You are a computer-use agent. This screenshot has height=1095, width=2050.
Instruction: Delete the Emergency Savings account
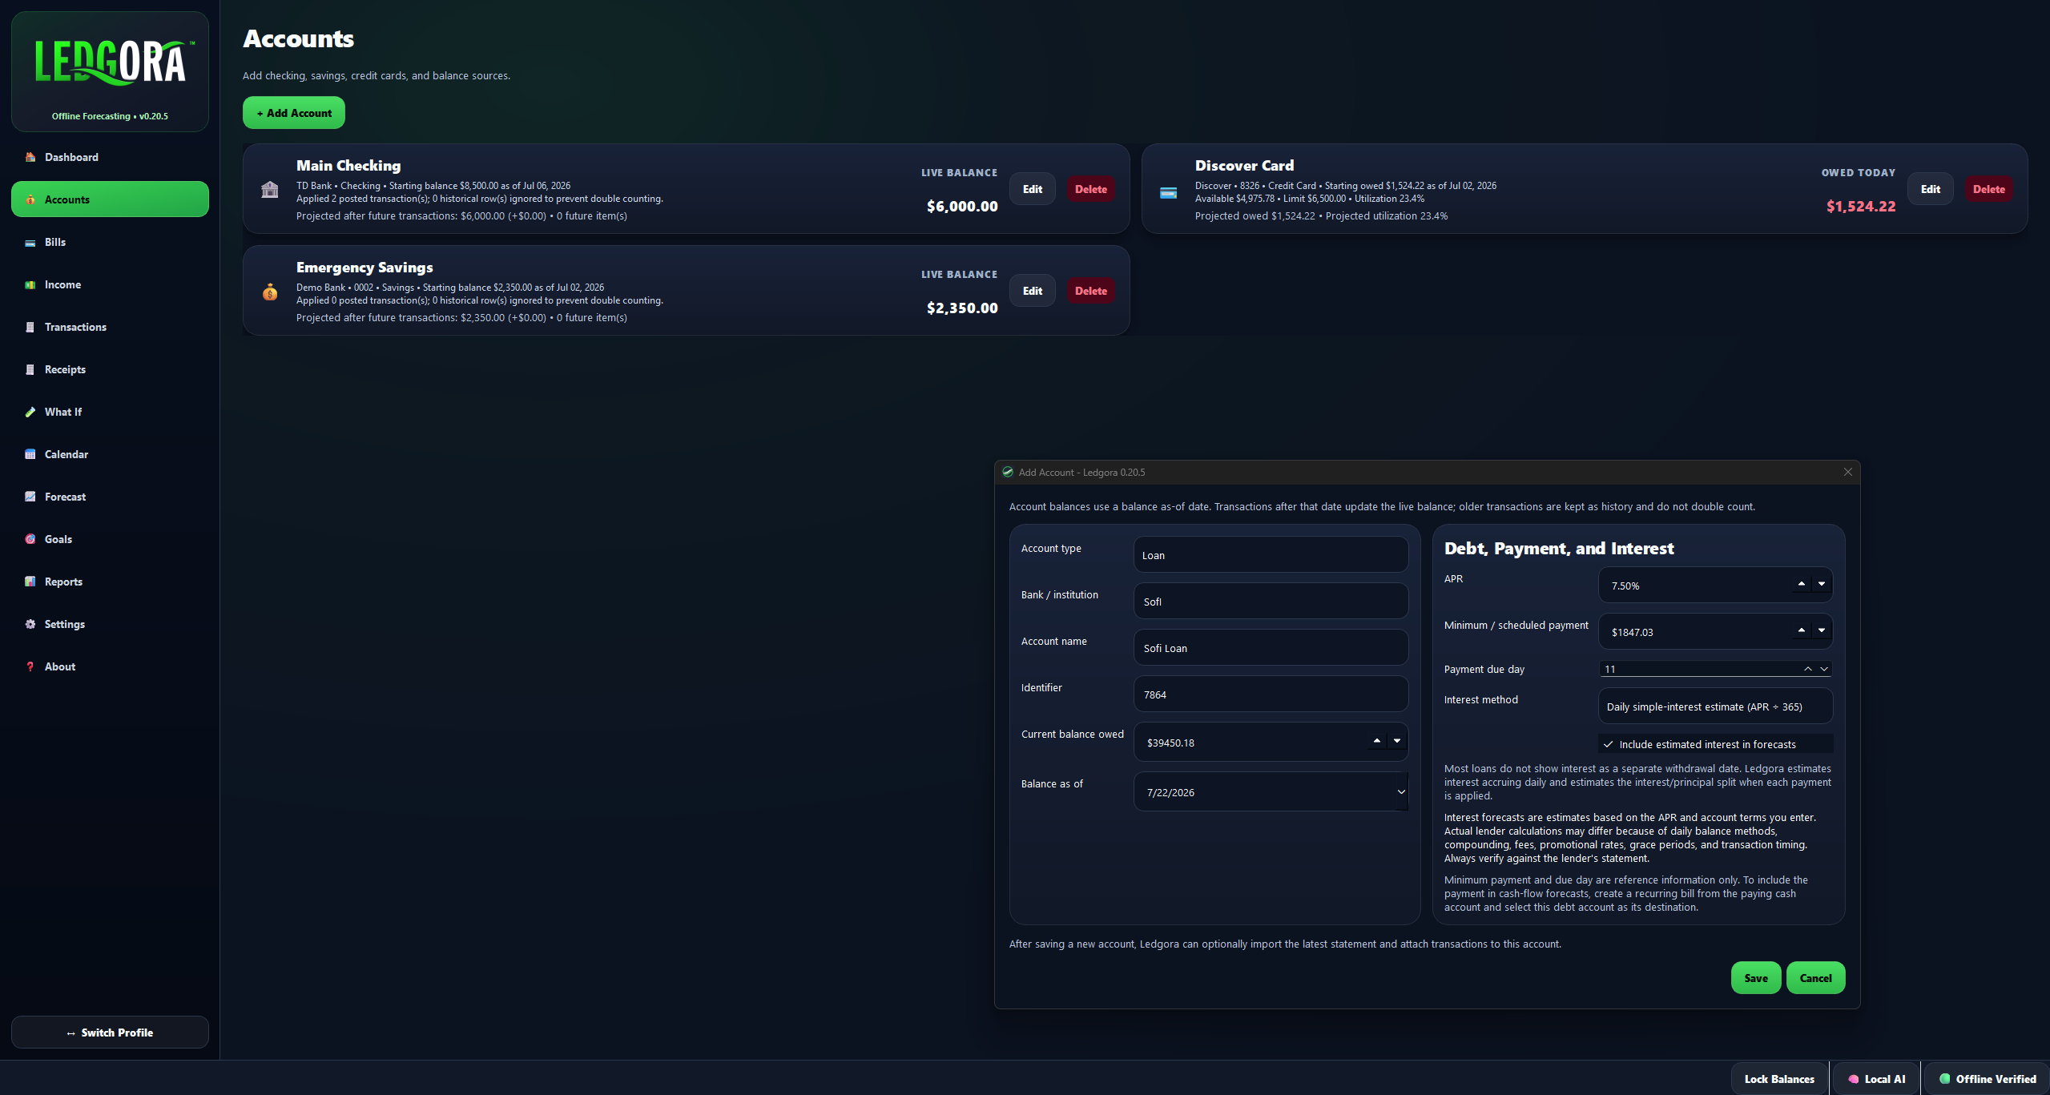(x=1090, y=291)
